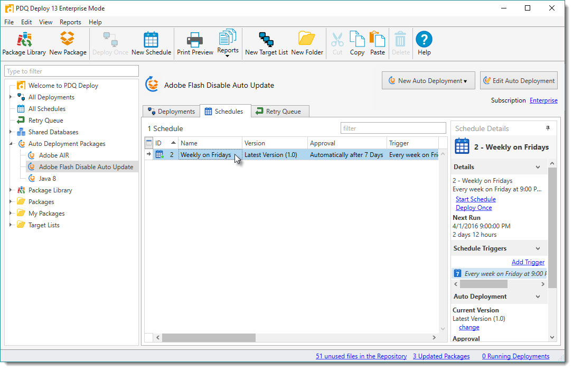Open New Auto Deployment dropdown button

pyautogui.click(x=428, y=81)
